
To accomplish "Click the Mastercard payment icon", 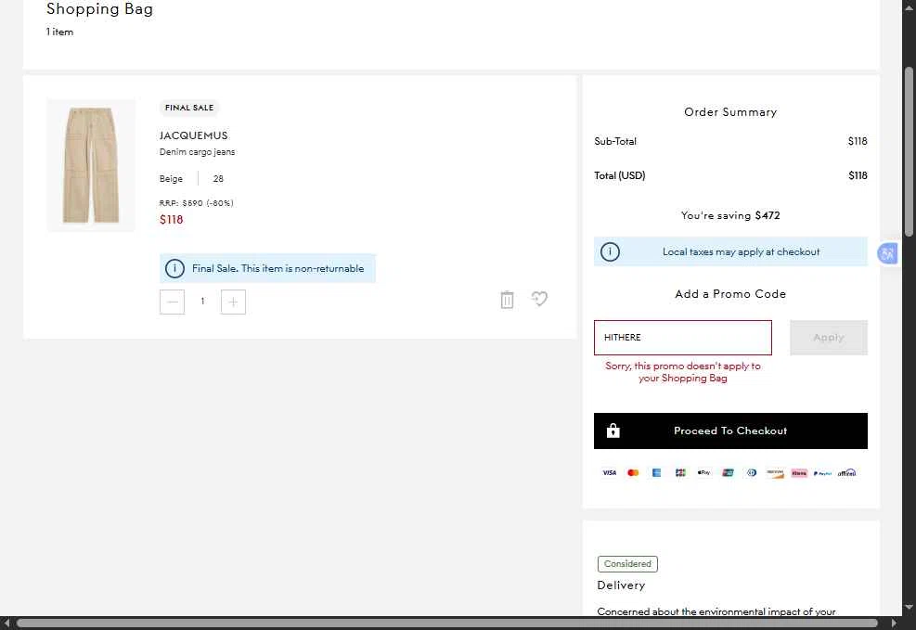I will point(633,473).
